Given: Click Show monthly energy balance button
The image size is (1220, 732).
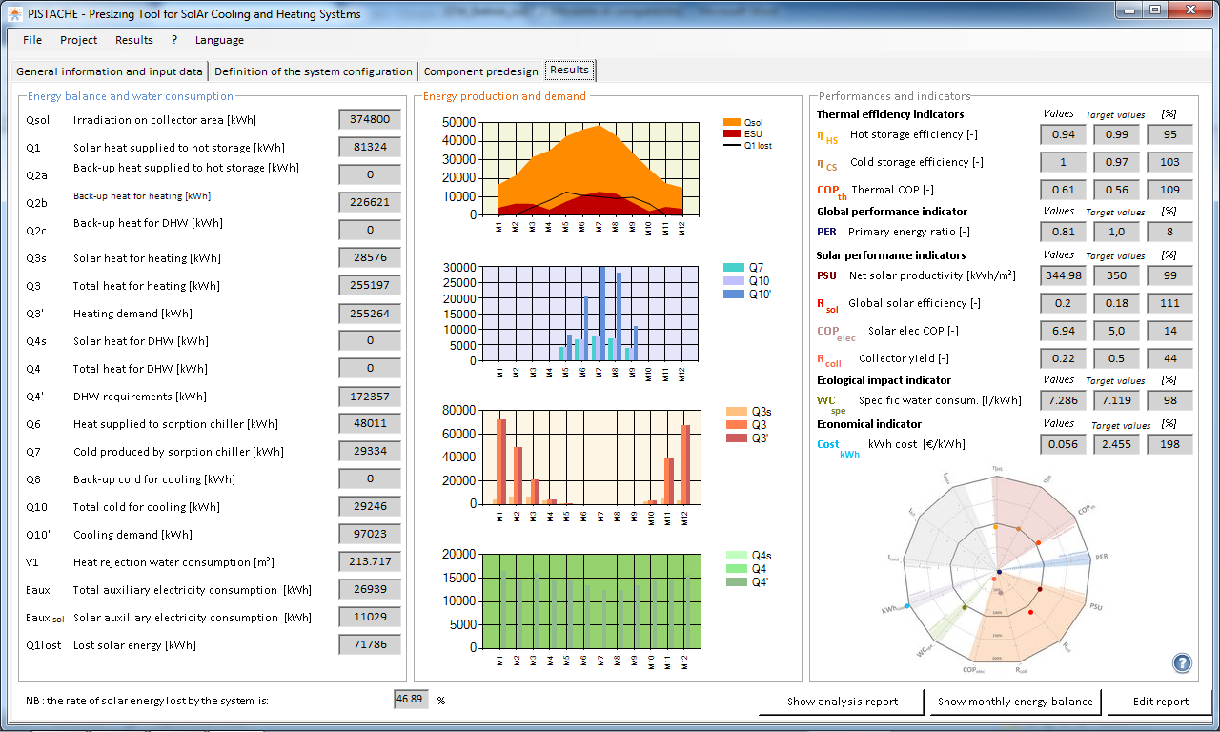Looking at the screenshot, I should (x=1015, y=701).
